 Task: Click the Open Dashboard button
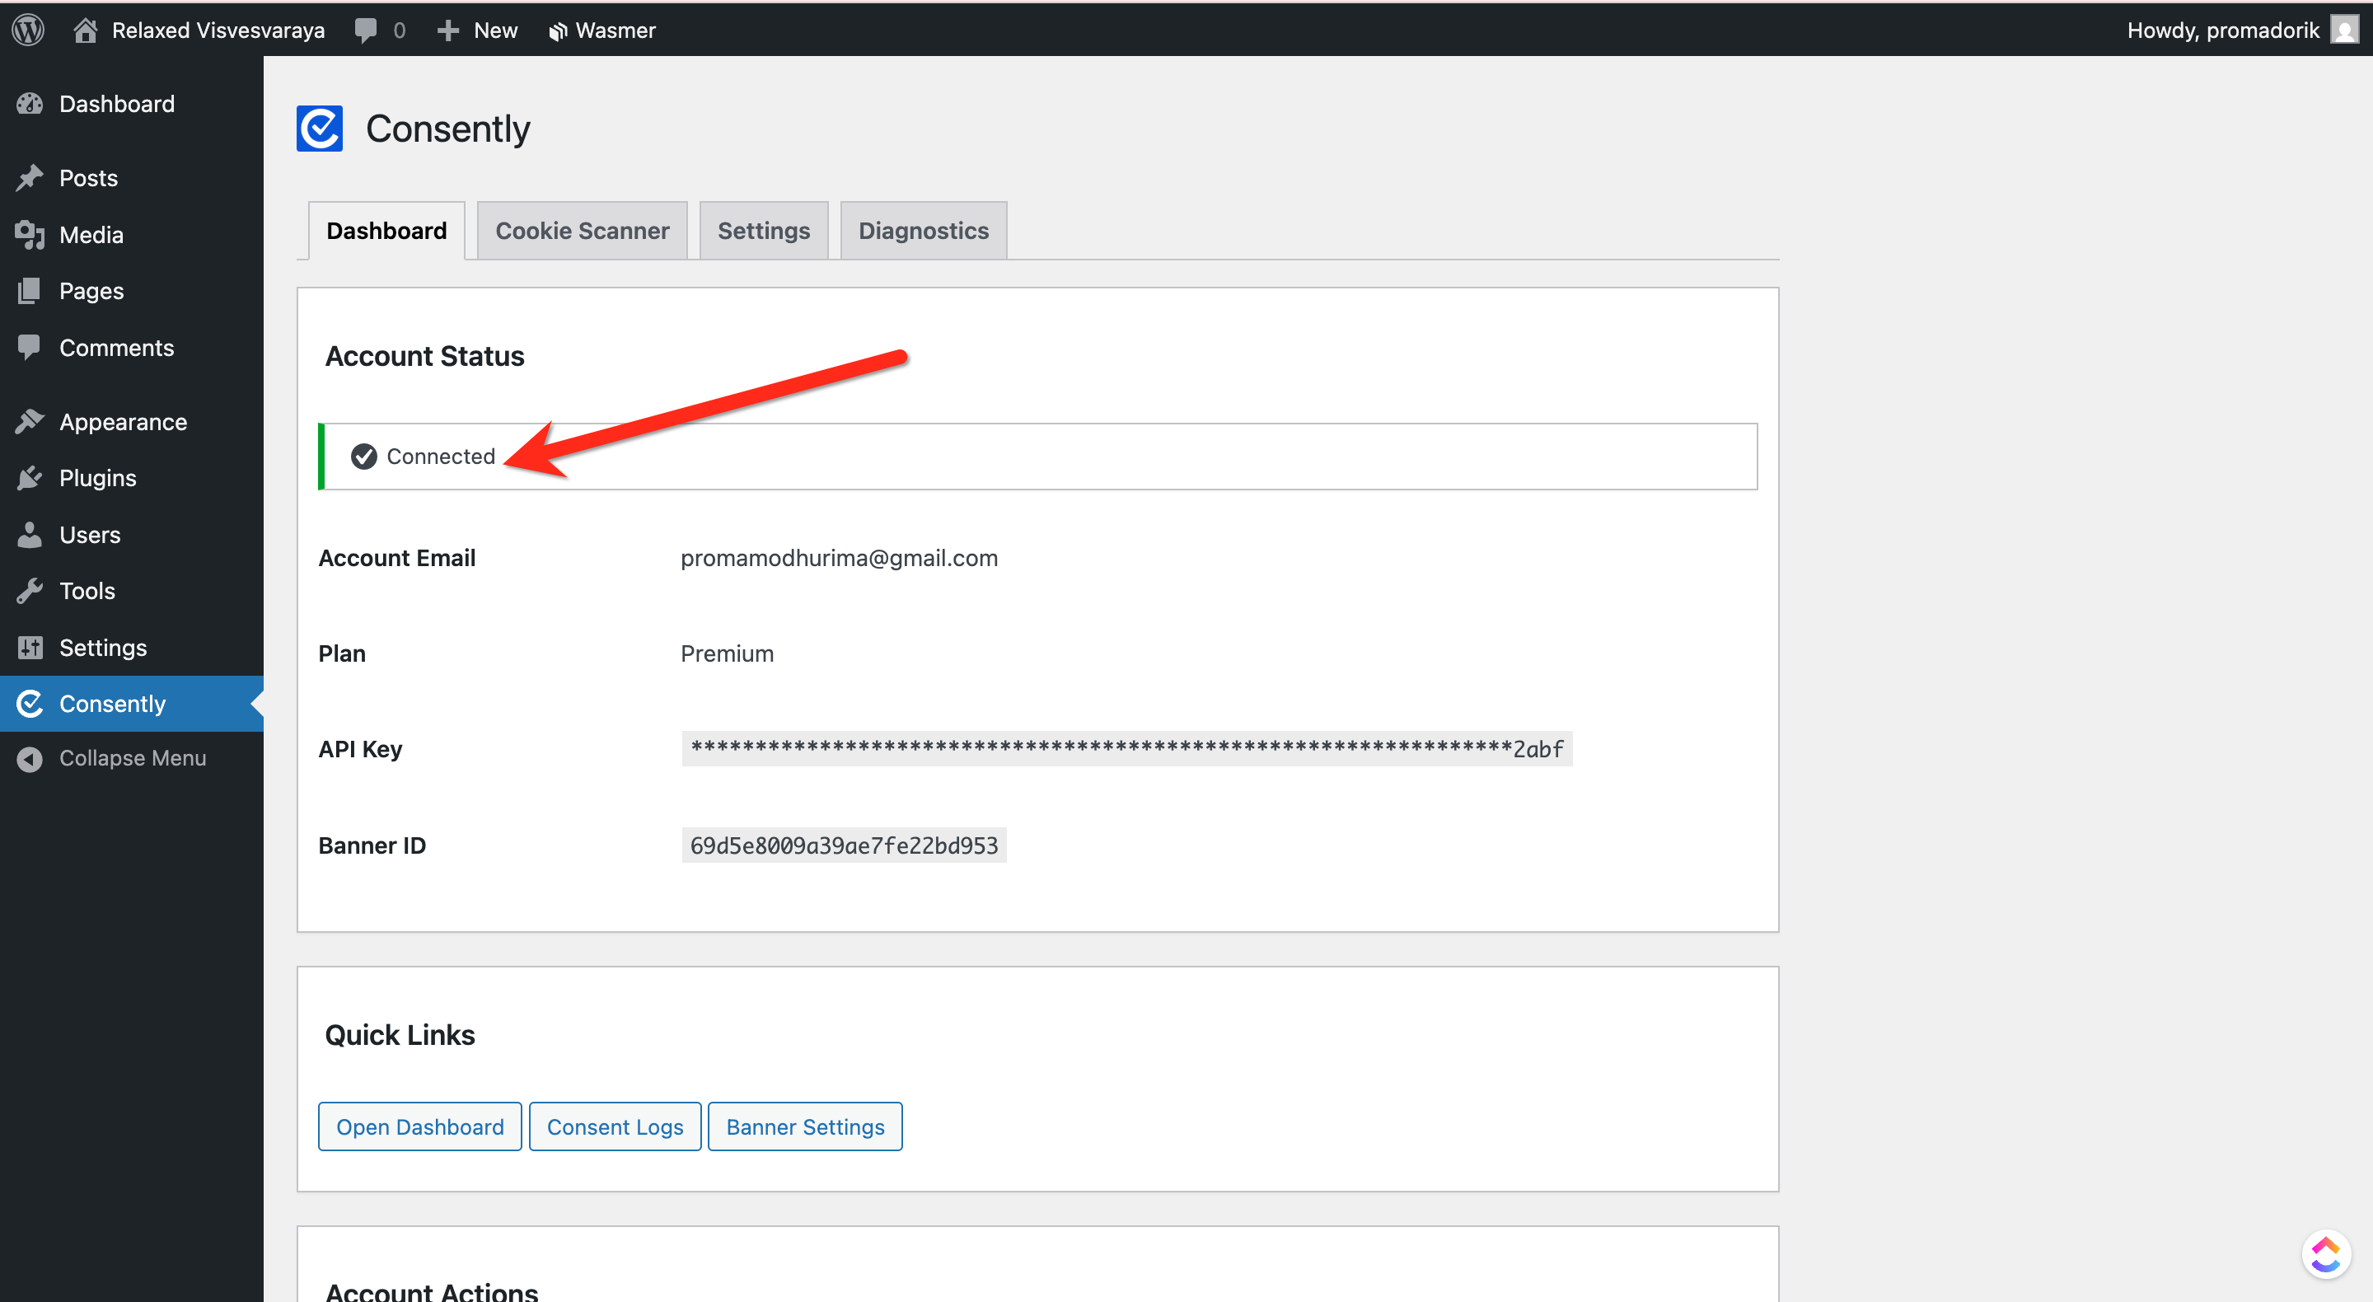coord(419,1126)
